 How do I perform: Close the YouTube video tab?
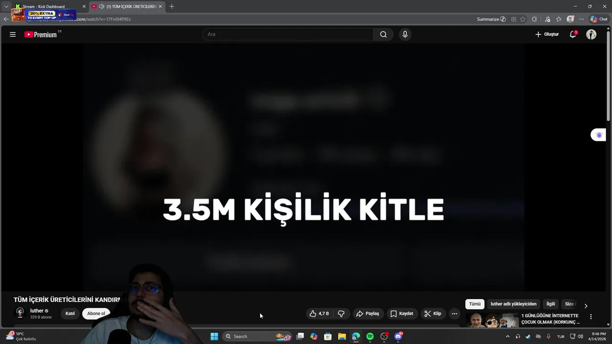pyautogui.click(x=160, y=7)
